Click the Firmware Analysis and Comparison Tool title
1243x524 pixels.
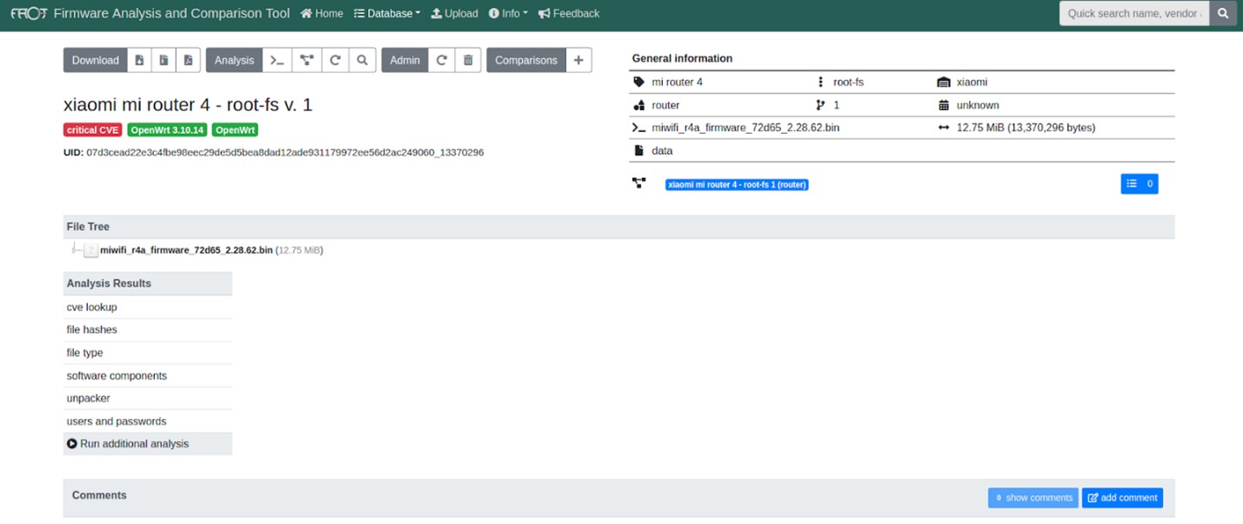click(172, 13)
